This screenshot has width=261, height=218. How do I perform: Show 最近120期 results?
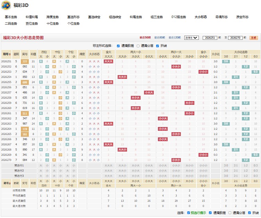tap(175, 38)
